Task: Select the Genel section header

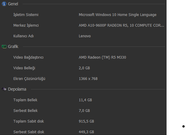Action: coord(13,4)
